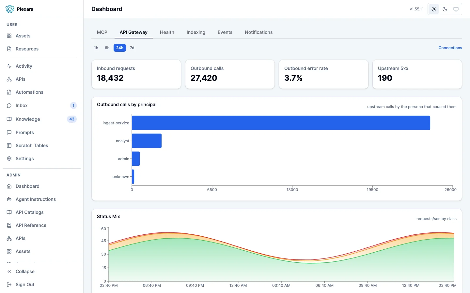Image resolution: width=470 pixels, height=293 pixels.
Task: Open Automations icon in sidebar
Action: 9,92
